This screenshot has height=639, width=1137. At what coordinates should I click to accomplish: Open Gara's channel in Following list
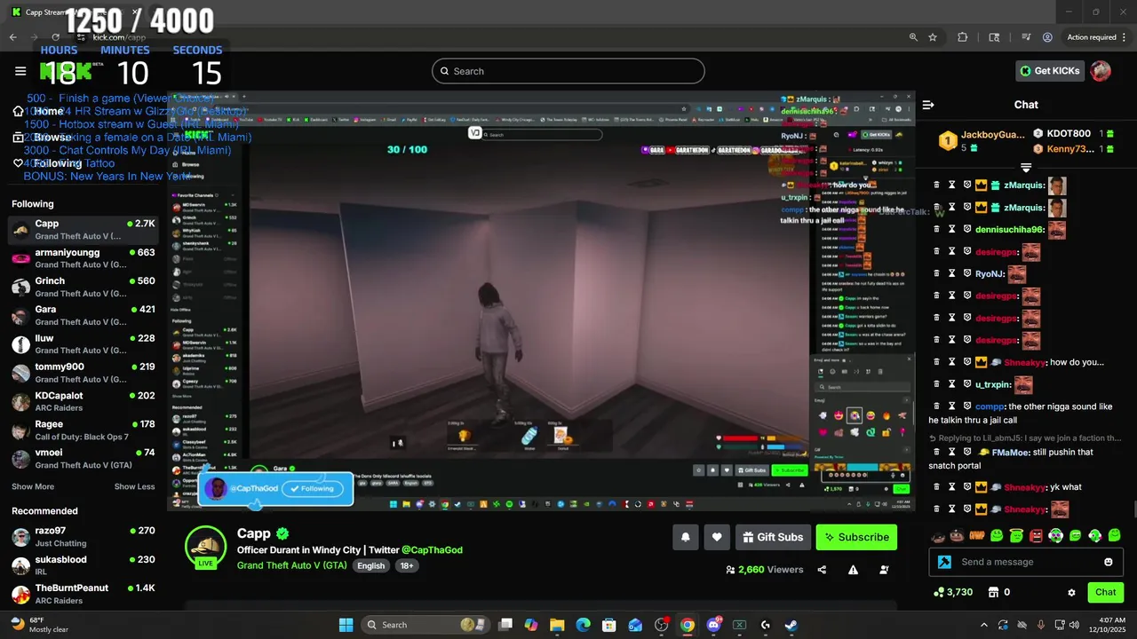tap(83, 315)
